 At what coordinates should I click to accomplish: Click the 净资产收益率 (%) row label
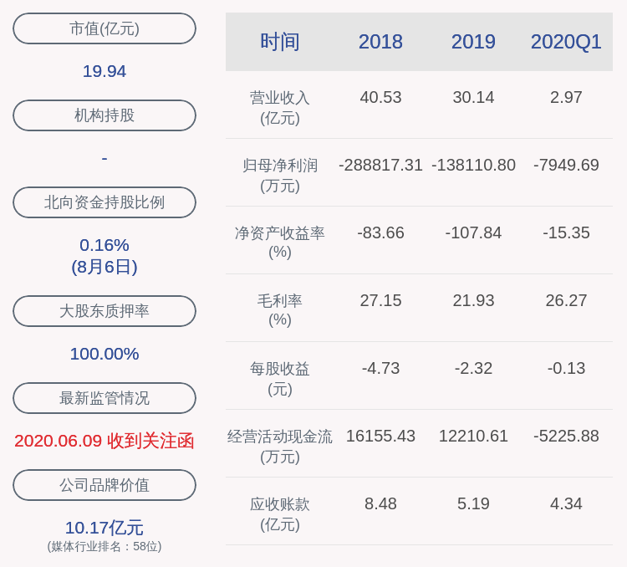coord(280,243)
